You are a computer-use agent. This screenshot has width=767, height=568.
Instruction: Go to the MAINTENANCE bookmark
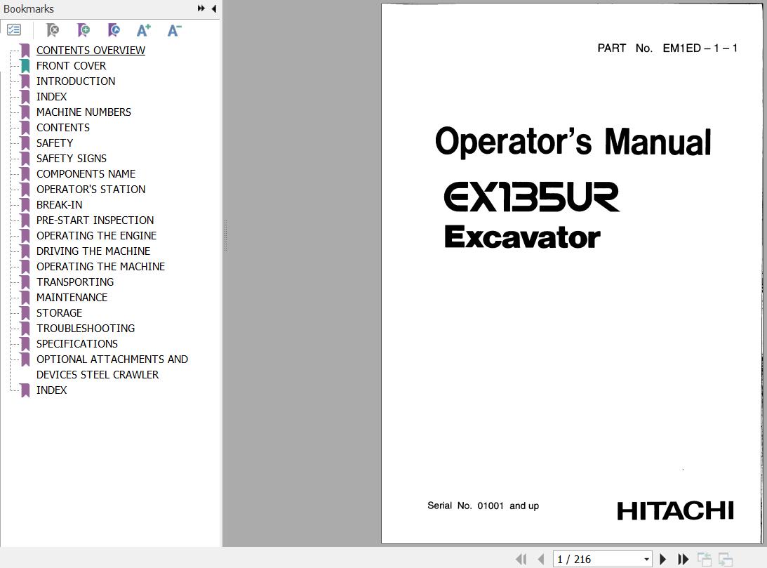coord(72,298)
